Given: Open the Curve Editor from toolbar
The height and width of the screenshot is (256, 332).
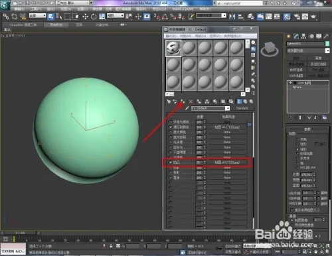Looking at the screenshot, I should [x=269, y=17].
